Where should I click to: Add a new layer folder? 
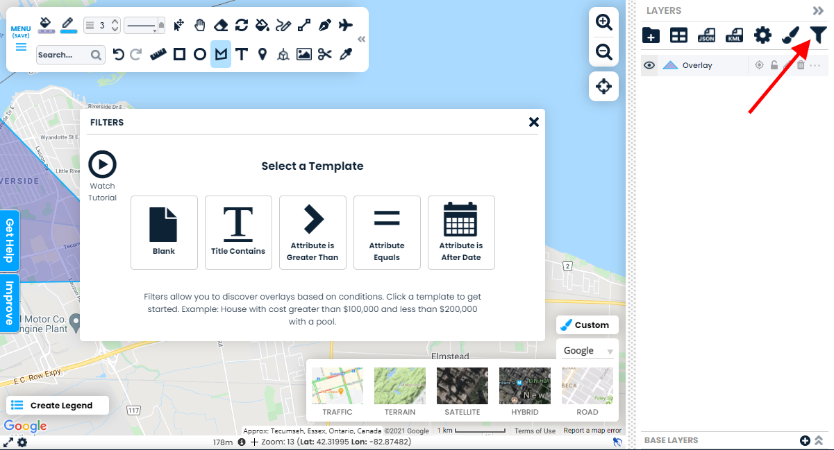[x=651, y=35]
